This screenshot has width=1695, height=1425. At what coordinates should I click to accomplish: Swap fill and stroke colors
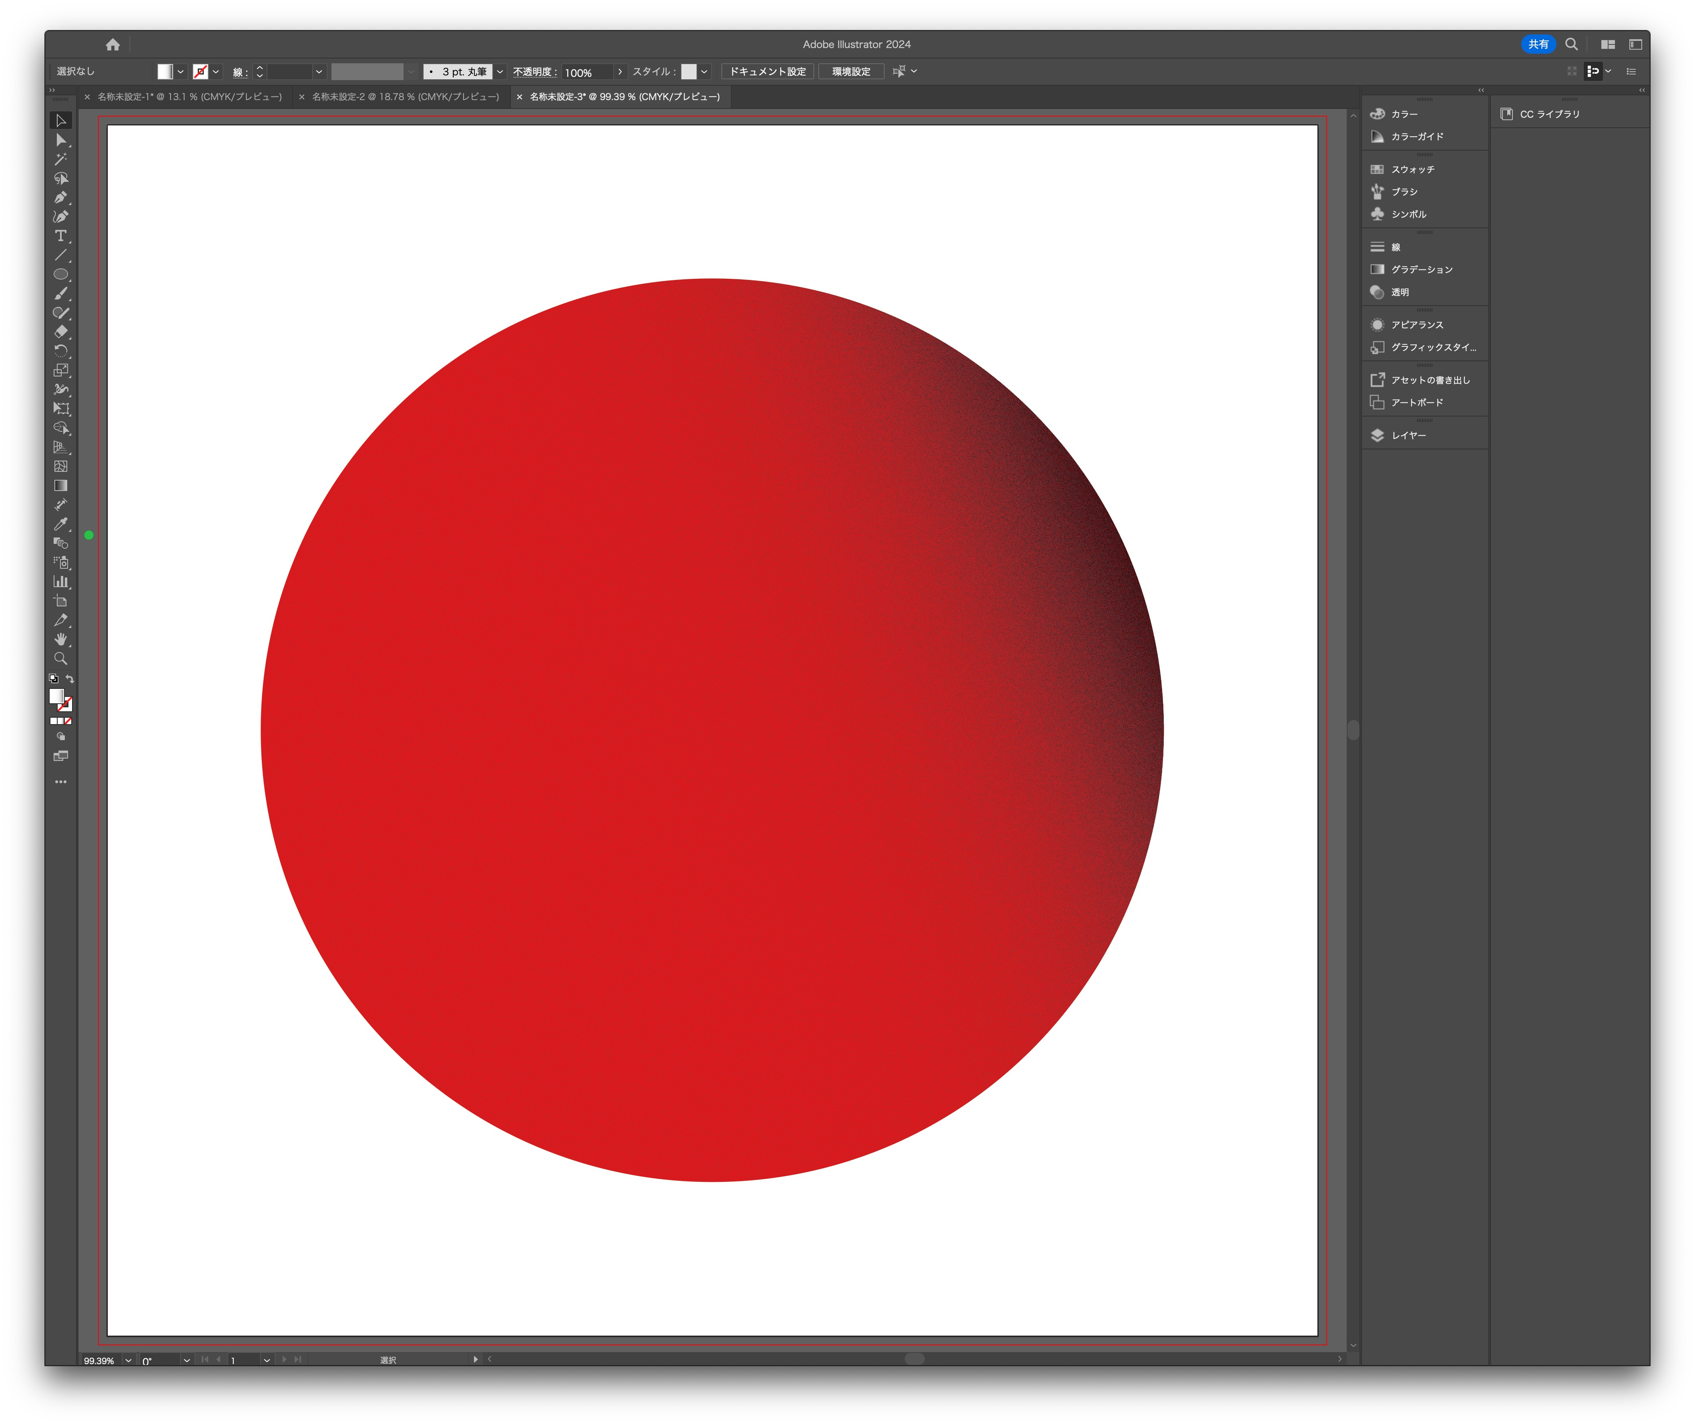70,679
